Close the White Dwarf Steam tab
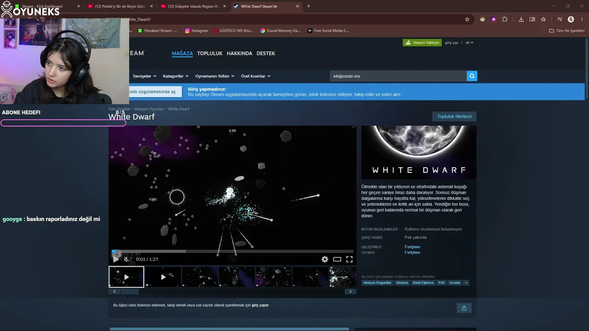The height and width of the screenshot is (331, 589). click(x=297, y=6)
